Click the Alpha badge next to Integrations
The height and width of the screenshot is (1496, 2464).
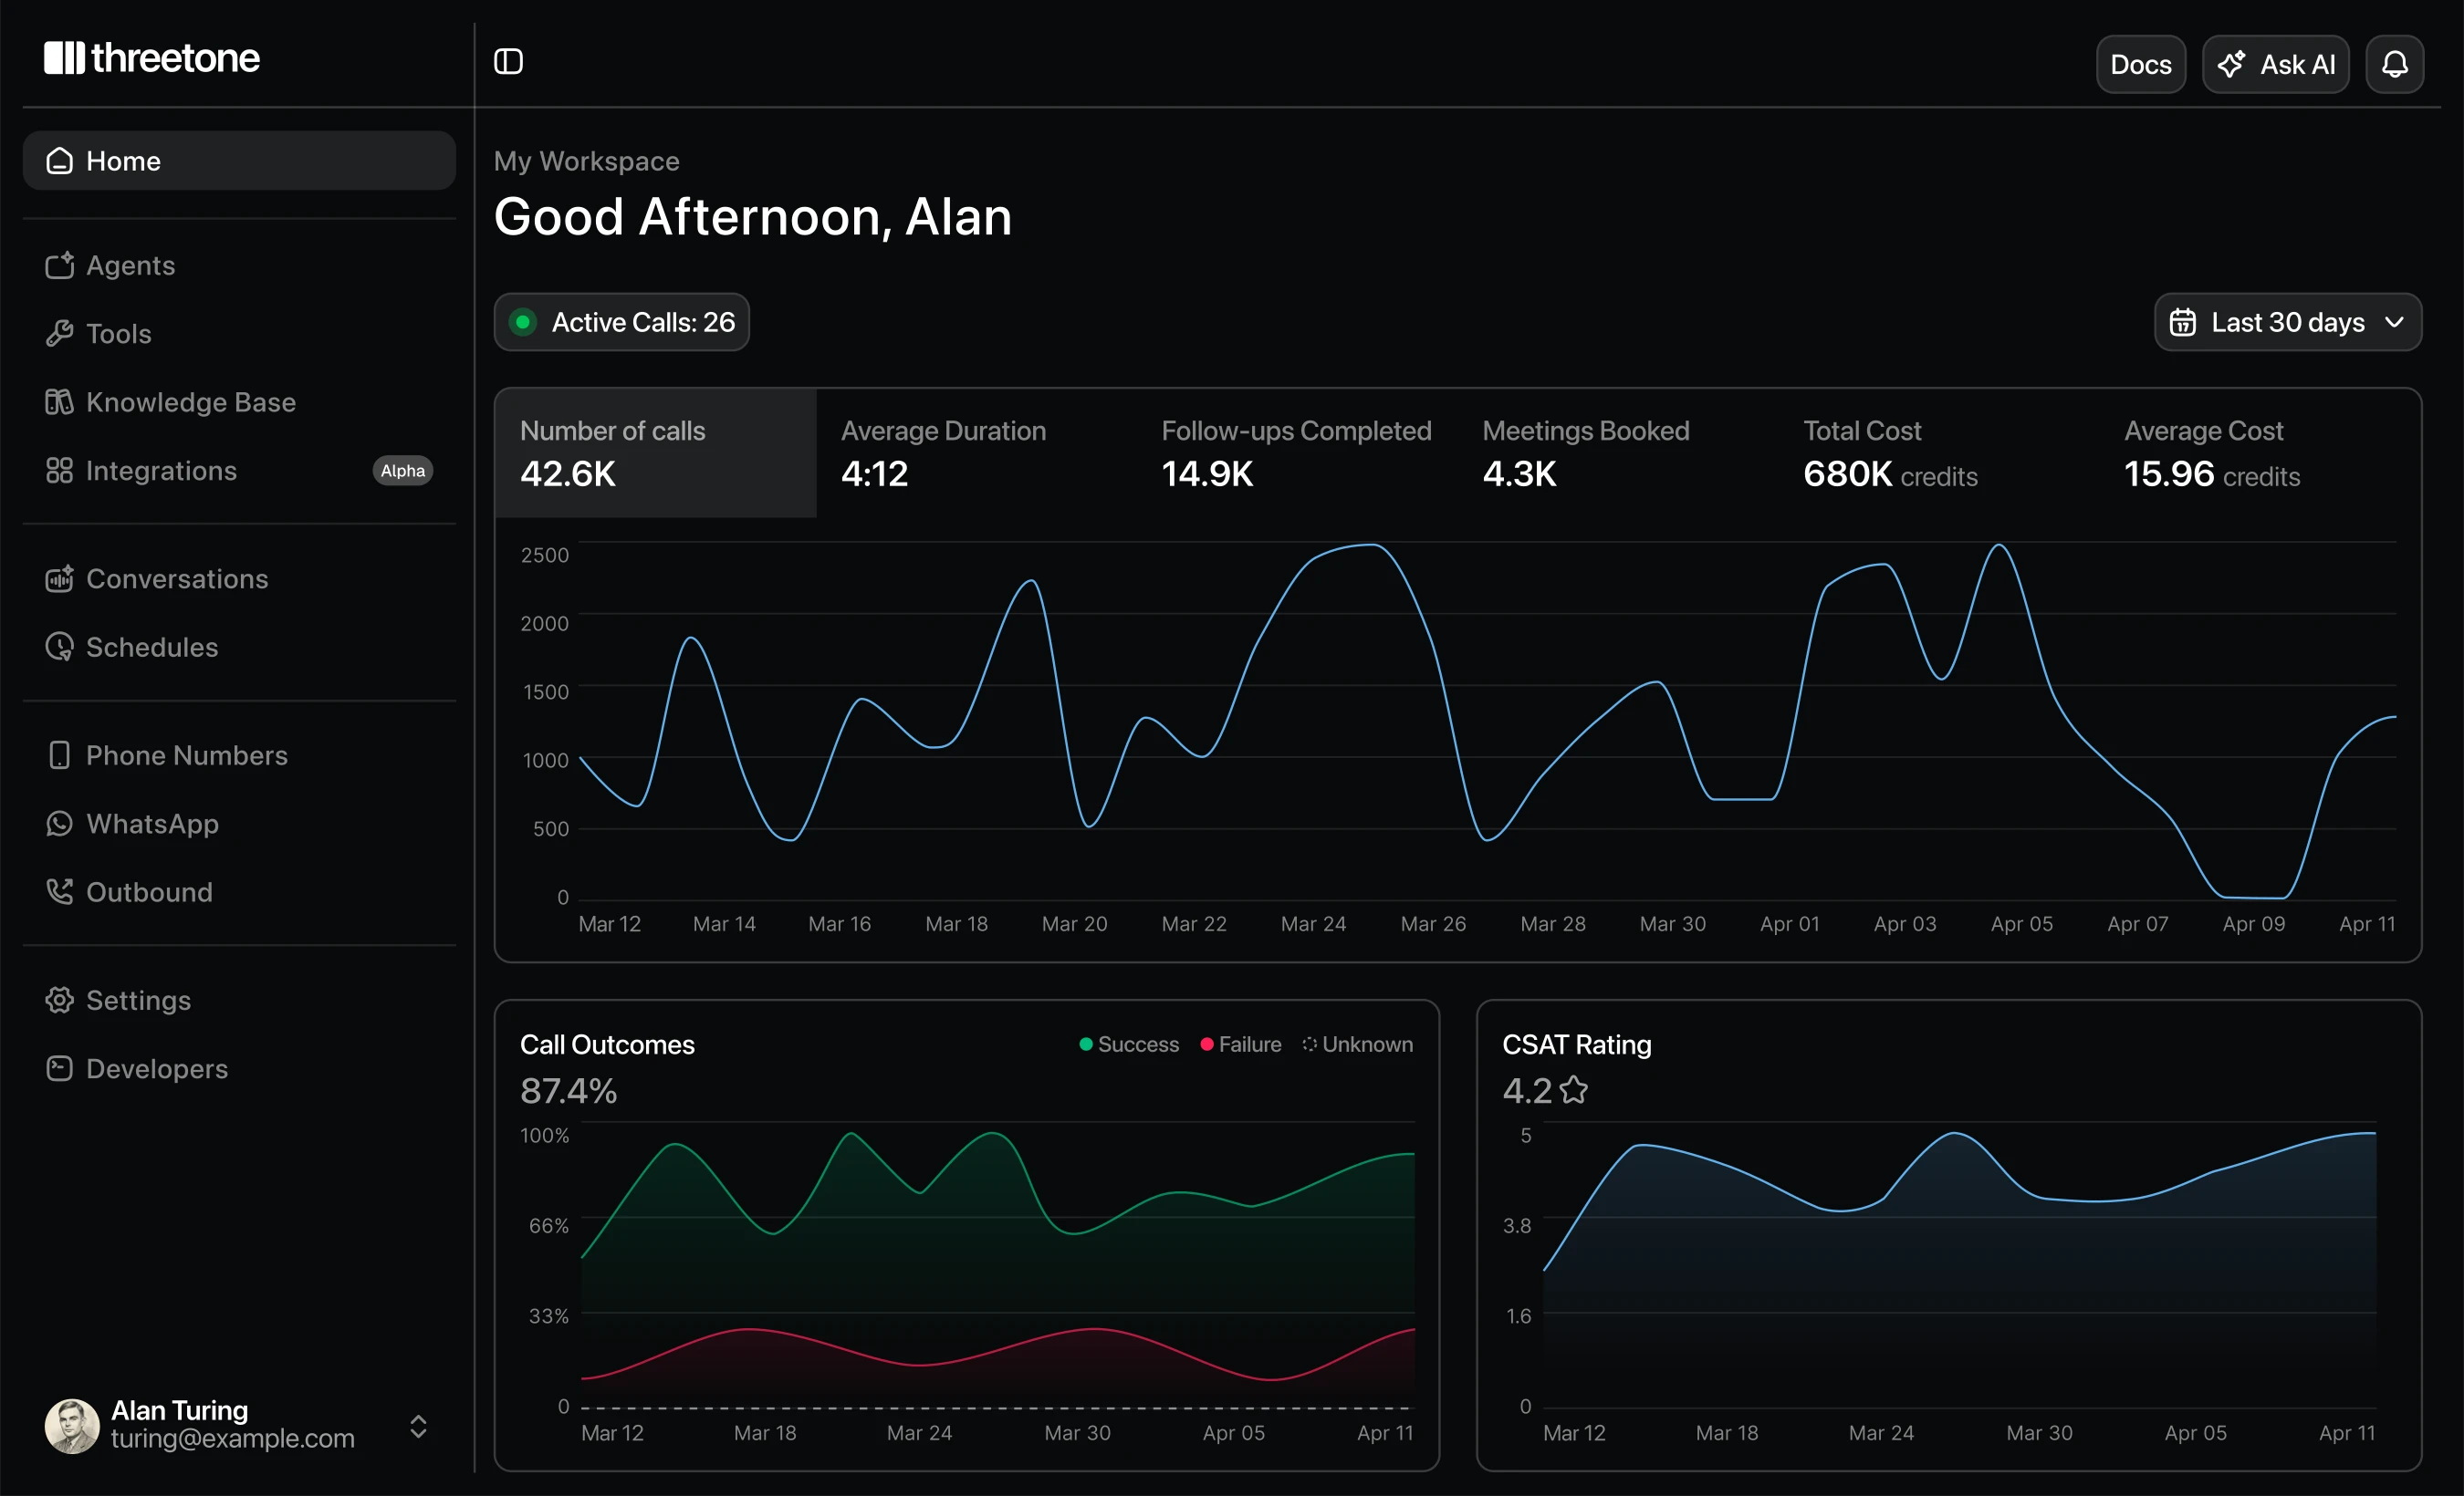[x=403, y=471]
